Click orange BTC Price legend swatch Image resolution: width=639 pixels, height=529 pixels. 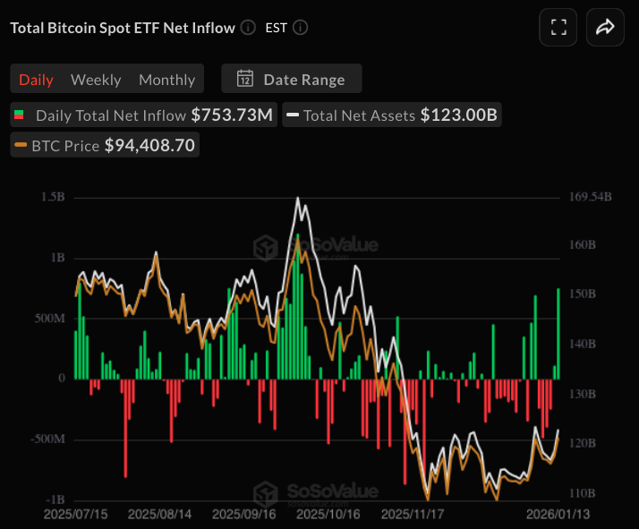pyautogui.click(x=21, y=145)
